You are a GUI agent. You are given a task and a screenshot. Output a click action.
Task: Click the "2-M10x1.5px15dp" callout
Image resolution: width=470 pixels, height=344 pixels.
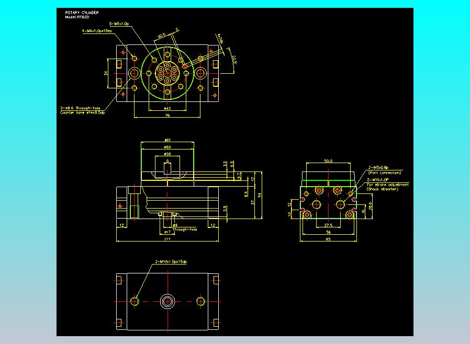171,262
